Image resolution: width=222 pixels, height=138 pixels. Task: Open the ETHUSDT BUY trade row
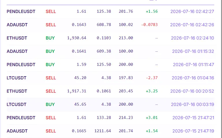pyautogui.click(x=110, y=38)
